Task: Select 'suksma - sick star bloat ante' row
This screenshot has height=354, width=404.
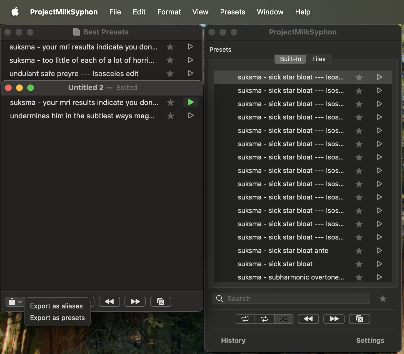Action: [303, 251]
